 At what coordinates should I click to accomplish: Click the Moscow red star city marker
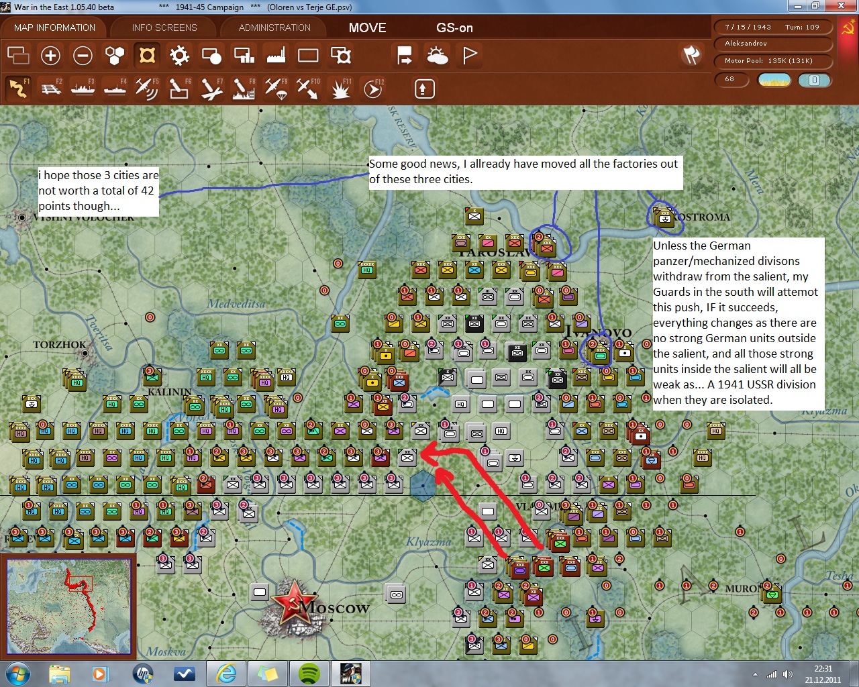click(295, 605)
